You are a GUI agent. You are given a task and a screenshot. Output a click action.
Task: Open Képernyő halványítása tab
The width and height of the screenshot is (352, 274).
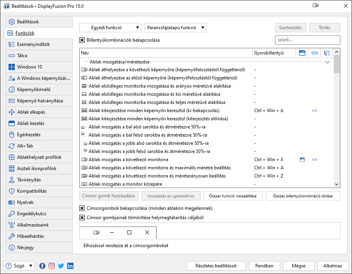pyautogui.click(x=39, y=101)
